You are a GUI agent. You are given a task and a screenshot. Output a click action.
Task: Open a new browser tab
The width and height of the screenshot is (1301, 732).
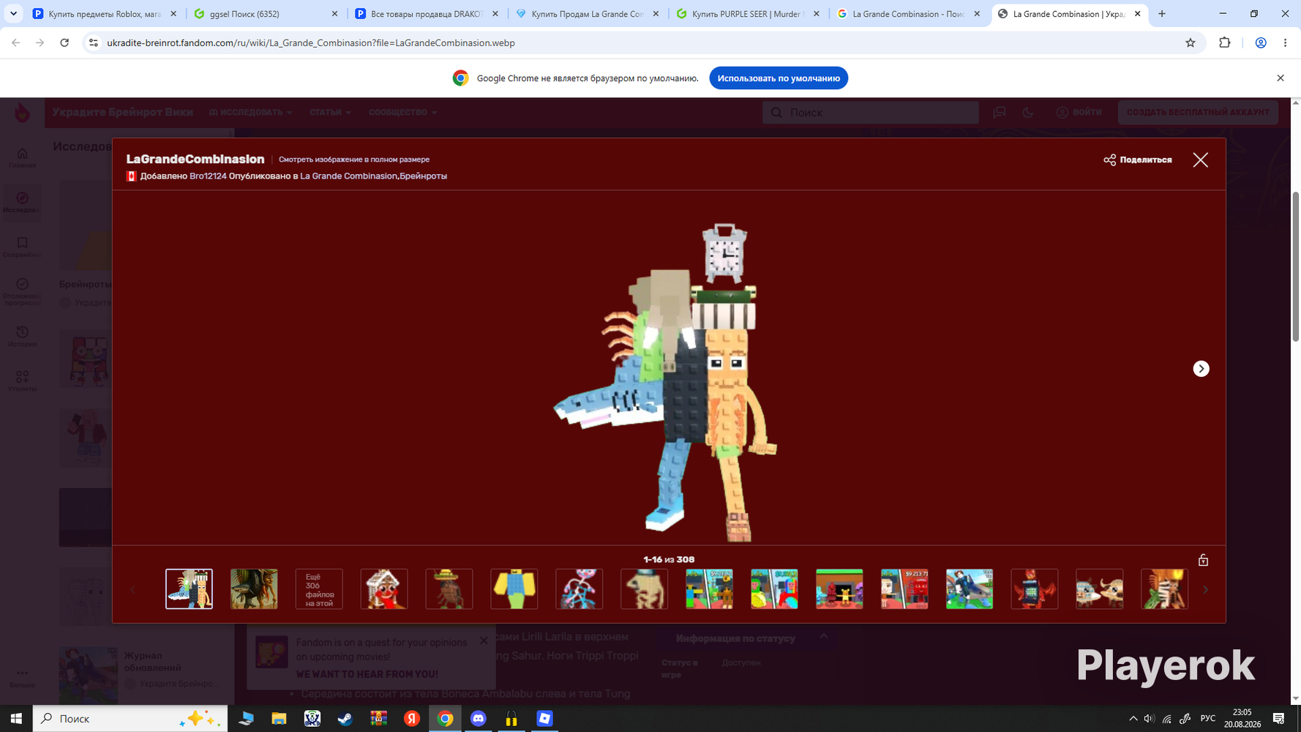[1162, 14]
